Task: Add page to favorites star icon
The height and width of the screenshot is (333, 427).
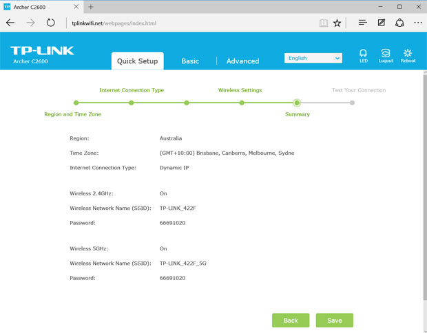Action: (337, 23)
